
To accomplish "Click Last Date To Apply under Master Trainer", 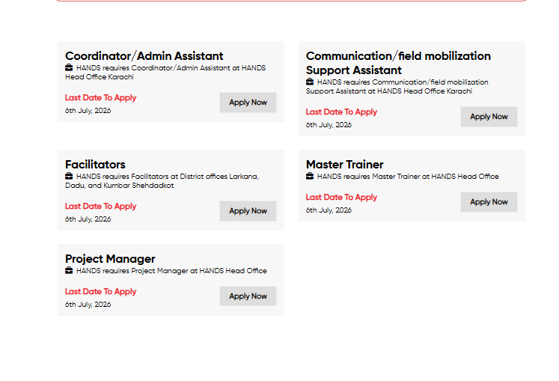I will point(341,198).
